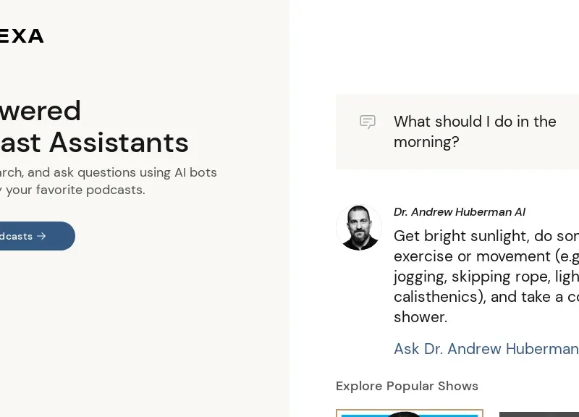Click the chat bubble icon beside the question
The width and height of the screenshot is (579, 417).
(368, 122)
